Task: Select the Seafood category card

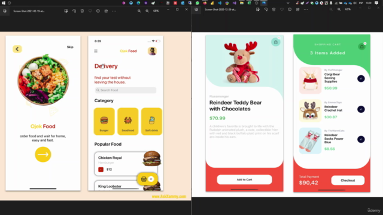Action: [x=127, y=121]
